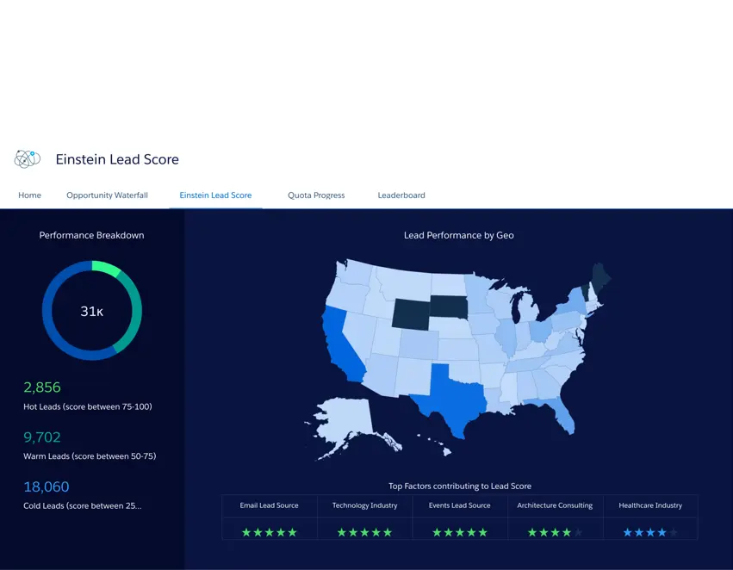Viewport: 733px width, 570px height.
Task: Click the Healthcare Industry column header
Action: 650,505
